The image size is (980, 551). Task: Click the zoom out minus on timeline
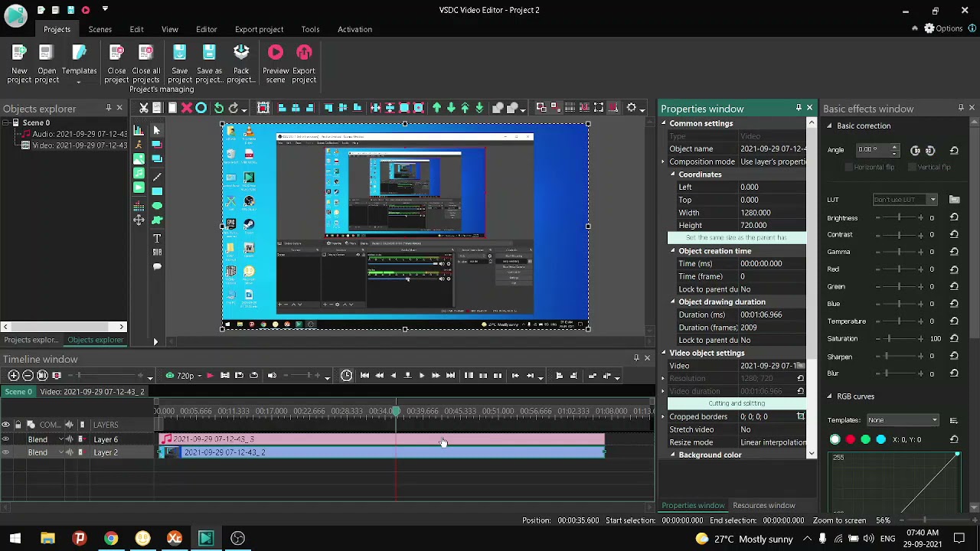pos(28,375)
